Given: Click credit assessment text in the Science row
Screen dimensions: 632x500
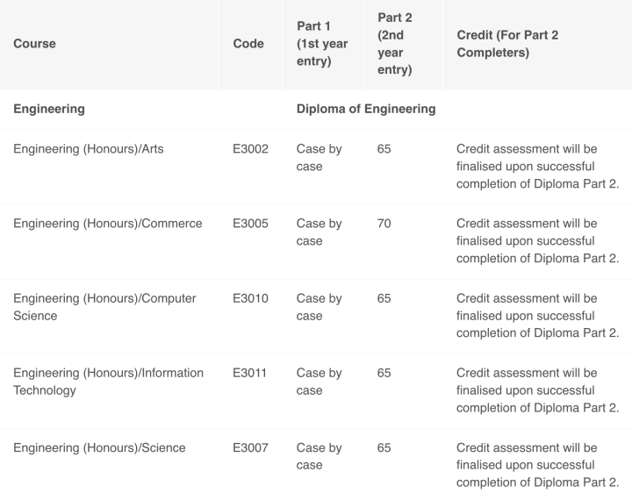Looking at the screenshot, I should click(x=538, y=465).
